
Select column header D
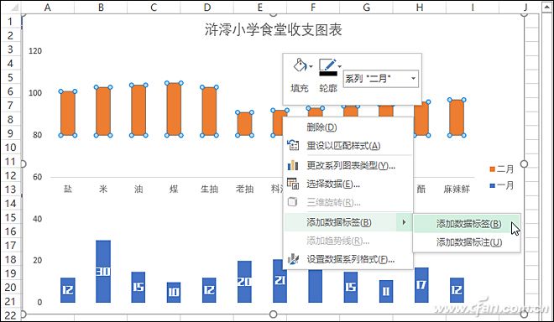tap(207, 7)
